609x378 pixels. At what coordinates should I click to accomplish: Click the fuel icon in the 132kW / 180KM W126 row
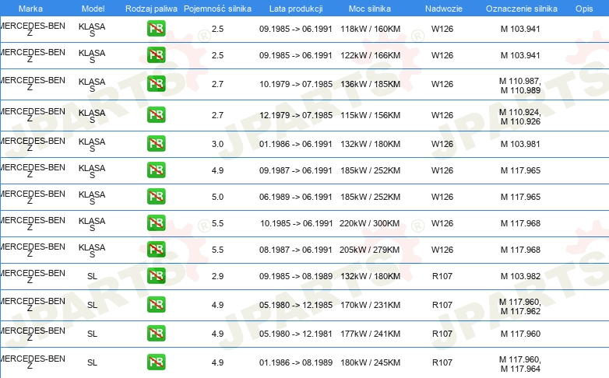click(x=156, y=144)
